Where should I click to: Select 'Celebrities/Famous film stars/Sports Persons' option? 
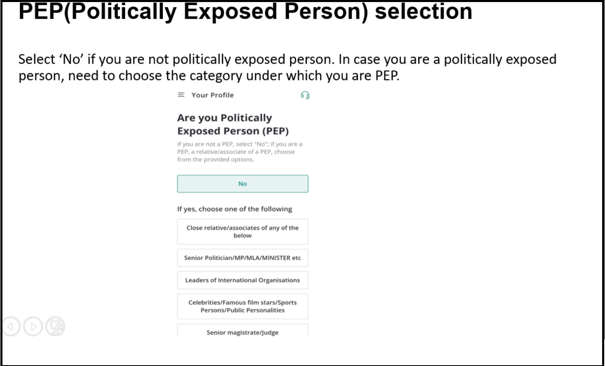coord(243,306)
